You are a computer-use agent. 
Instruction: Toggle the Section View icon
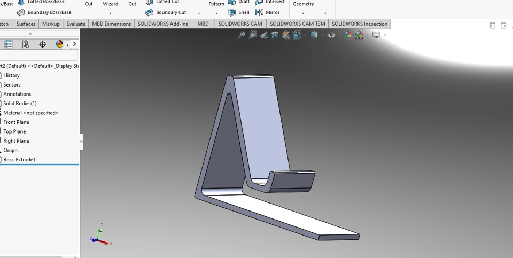[x=275, y=35]
